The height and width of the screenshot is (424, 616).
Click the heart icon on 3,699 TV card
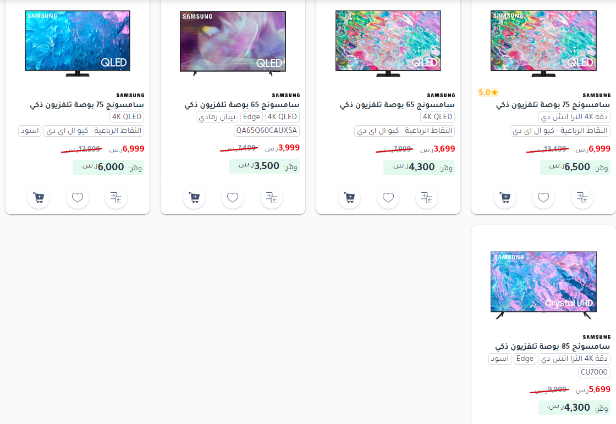[388, 198]
